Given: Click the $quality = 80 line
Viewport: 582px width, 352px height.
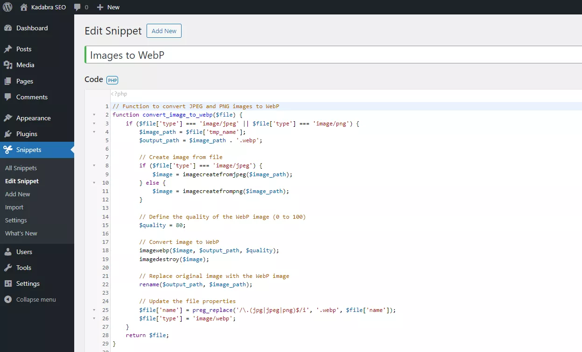Looking at the screenshot, I should [x=162, y=225].
